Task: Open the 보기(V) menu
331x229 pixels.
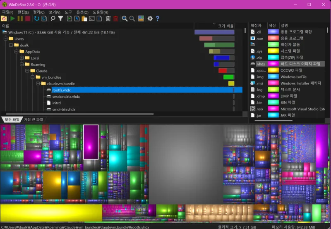Action: [55, 12]
